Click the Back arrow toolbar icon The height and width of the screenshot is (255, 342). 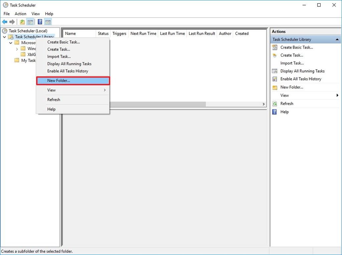point(5,22)
